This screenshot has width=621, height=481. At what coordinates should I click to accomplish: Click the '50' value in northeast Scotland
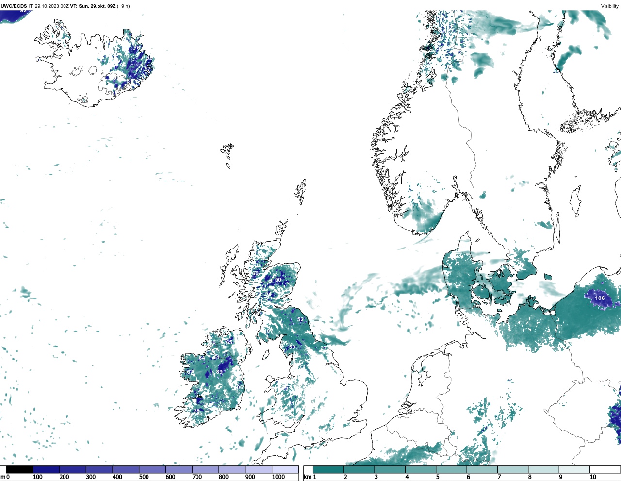tap(278, 280)
